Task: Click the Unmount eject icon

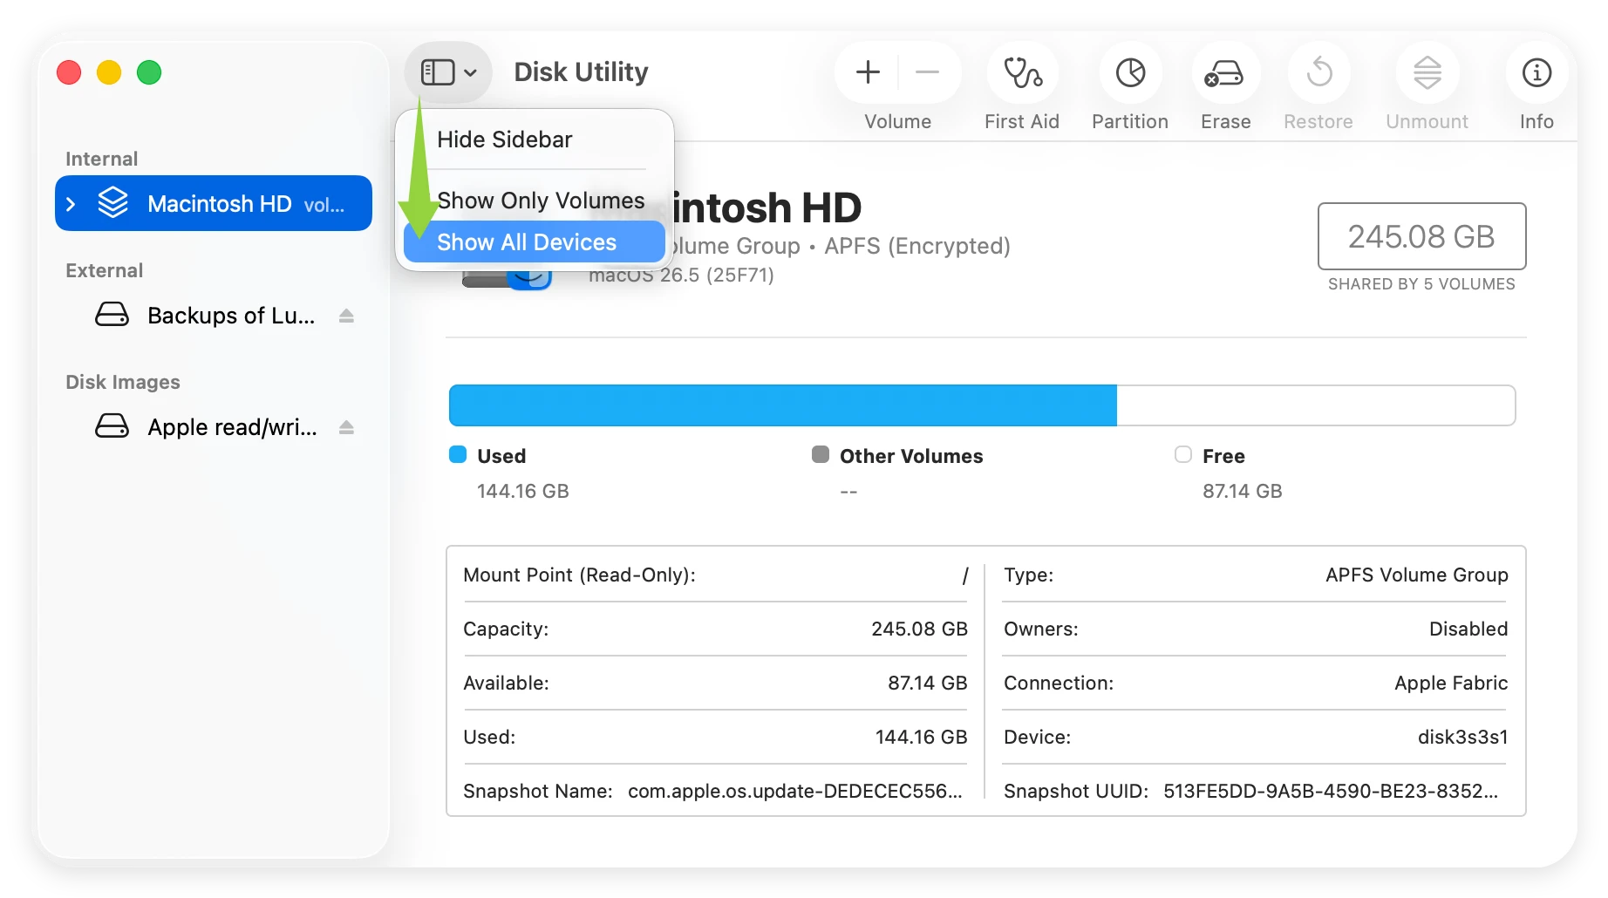Action: click(1427, 72)
